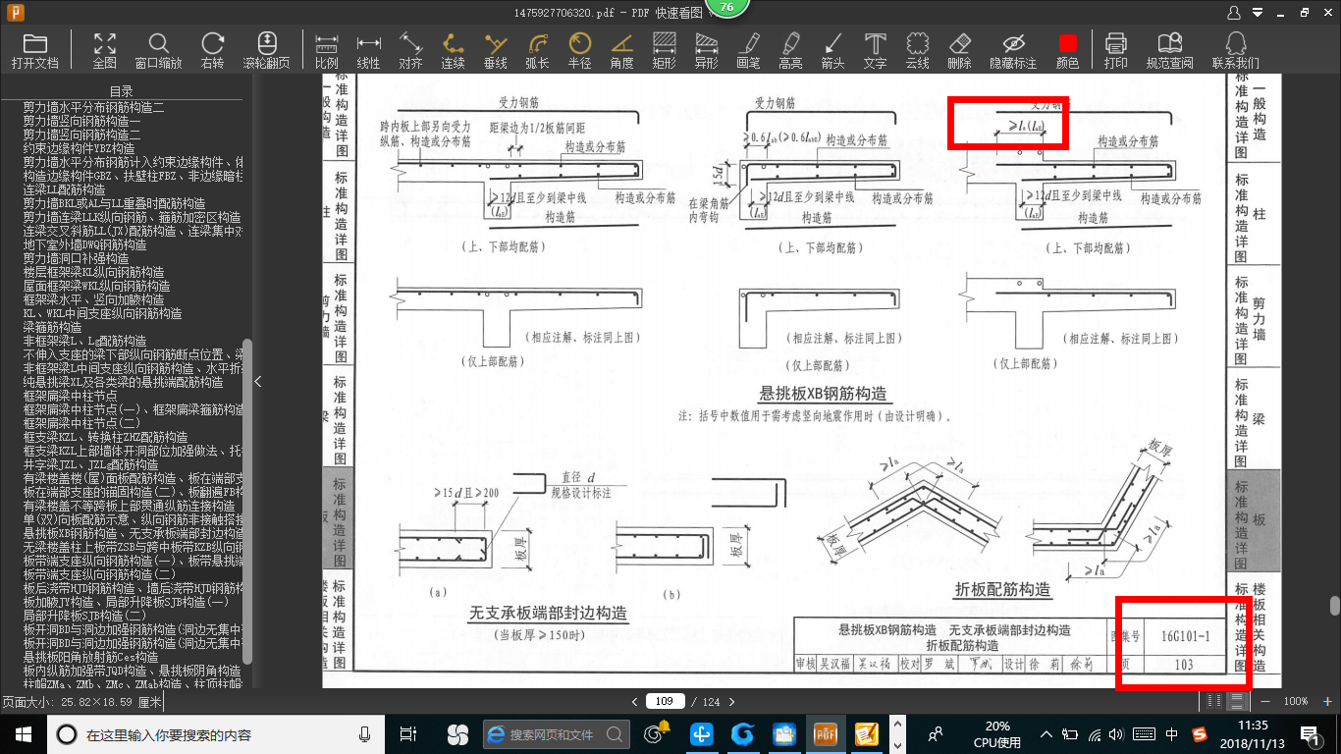Toggle 隐藏标注 hide annotations eye icon
The height and width of the screenshot is (754, 1341).
coord(1013,50)
